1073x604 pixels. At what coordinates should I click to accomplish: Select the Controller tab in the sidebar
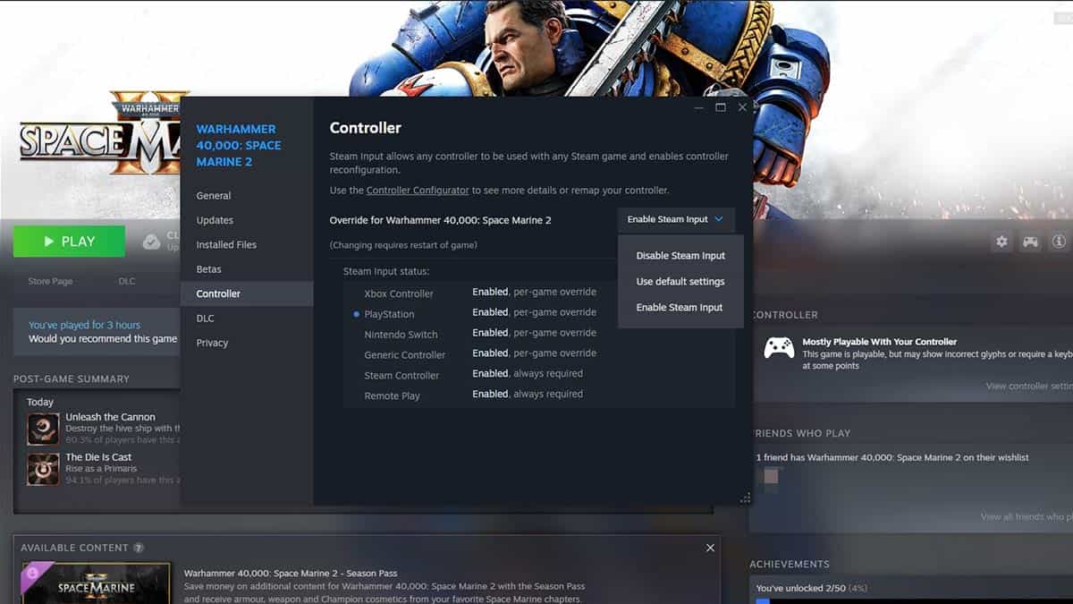click(x=247, y=293)
